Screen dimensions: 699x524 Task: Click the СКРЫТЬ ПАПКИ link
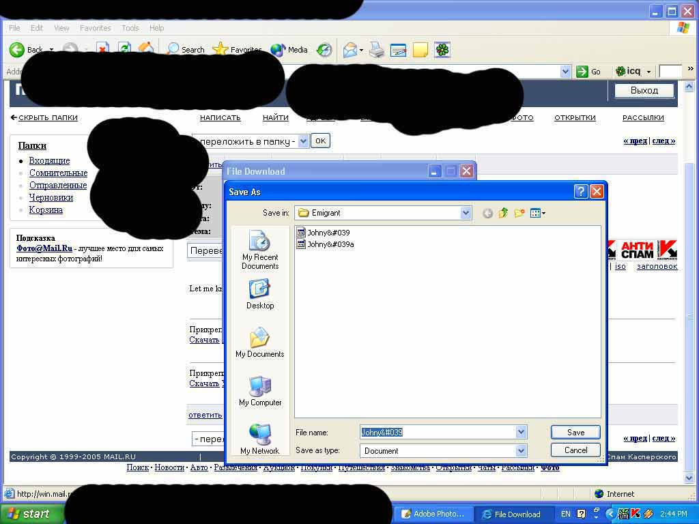(x=48, y=117)
